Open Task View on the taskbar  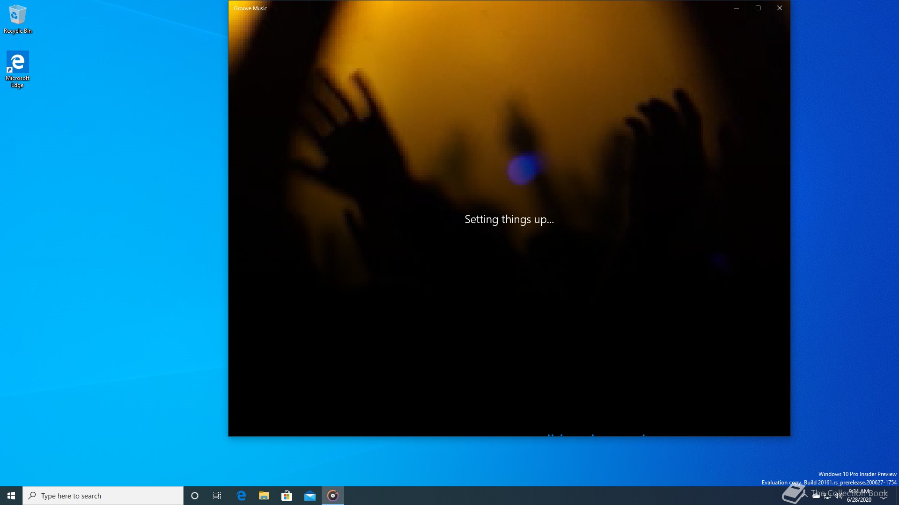(x=217, y=496)
